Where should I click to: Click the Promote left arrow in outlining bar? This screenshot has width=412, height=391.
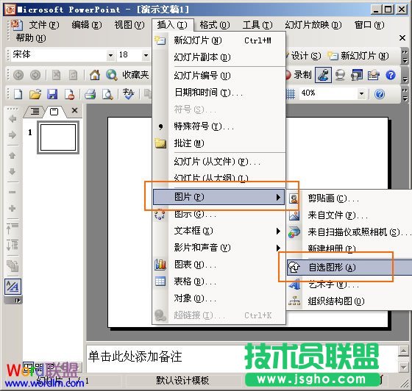[12, 119]
